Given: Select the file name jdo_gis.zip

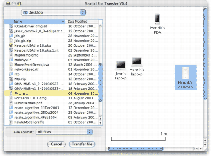Looking at the screenshot, I should tap(23, 41).
